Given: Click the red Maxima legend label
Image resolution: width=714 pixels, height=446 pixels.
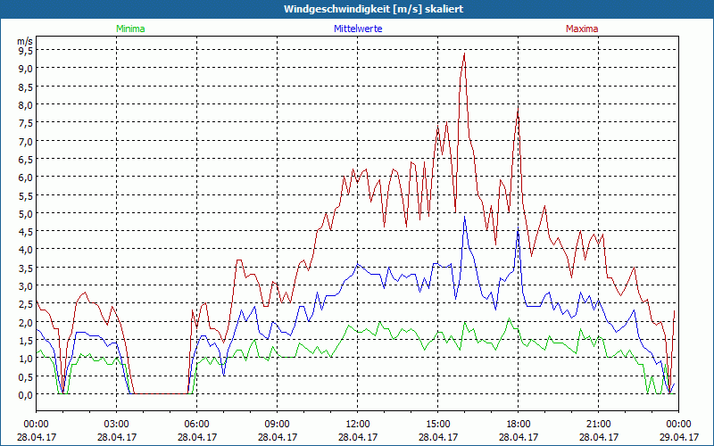Looking at the screenshot, I should [582, 29].
